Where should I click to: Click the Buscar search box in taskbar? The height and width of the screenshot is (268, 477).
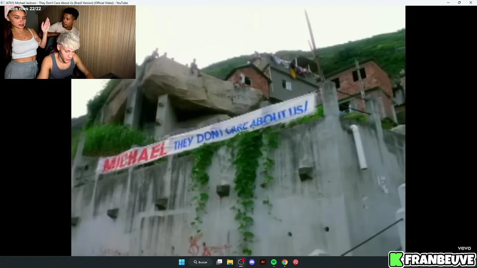(x=200, y=262)
